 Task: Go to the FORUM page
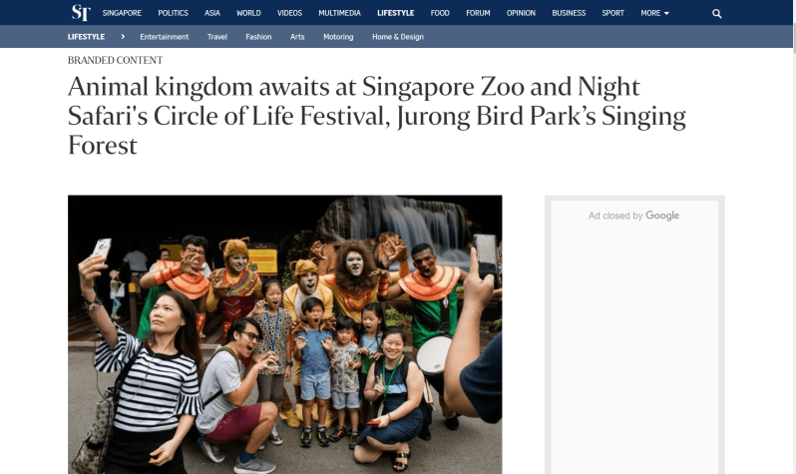(x=478, y=13)
